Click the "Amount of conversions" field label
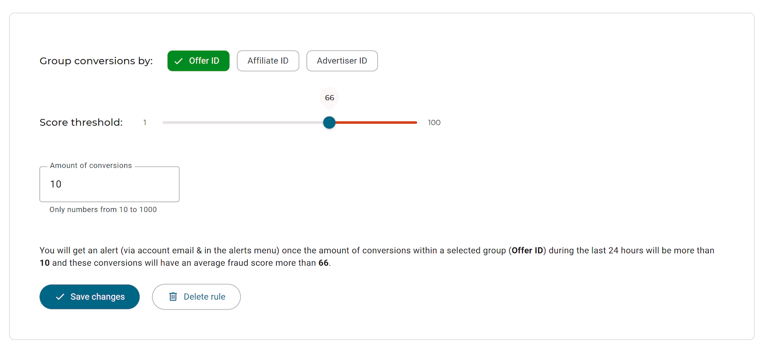The height and width of the screenshot is (349, 762). coord(91,166)
